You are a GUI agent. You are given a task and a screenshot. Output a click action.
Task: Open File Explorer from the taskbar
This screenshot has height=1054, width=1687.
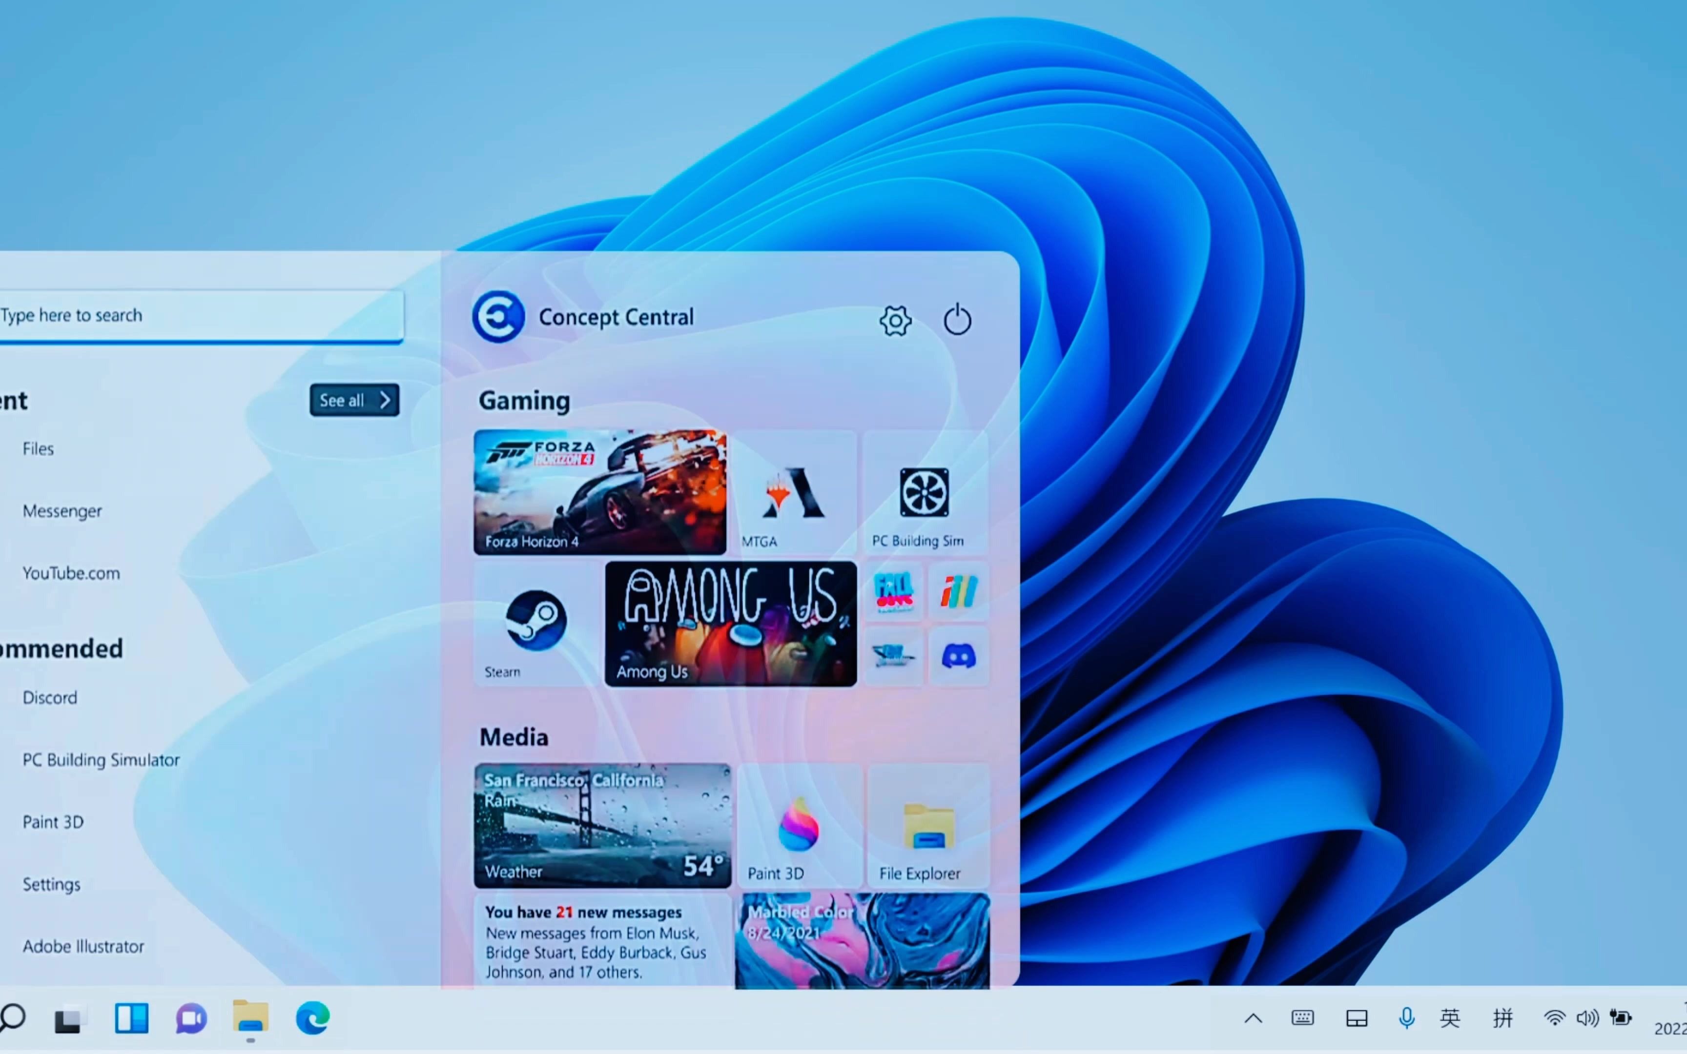(250, 1016)
